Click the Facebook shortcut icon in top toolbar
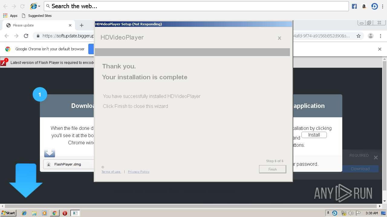This screenshot has height=217, width=387. click(354, 6)
